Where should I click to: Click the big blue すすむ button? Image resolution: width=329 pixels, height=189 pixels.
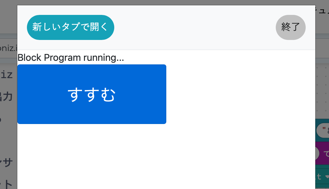point(92,94)
